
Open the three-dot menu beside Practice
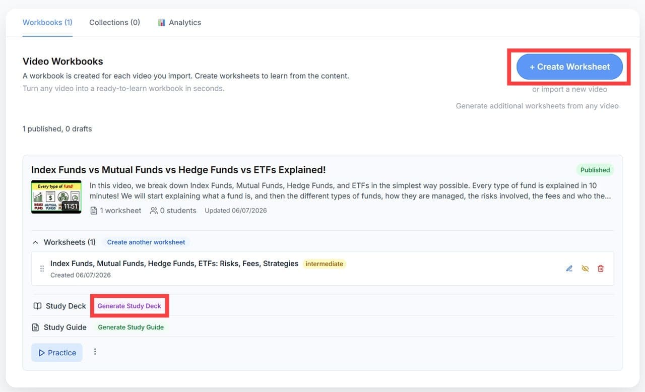point(95,352)
